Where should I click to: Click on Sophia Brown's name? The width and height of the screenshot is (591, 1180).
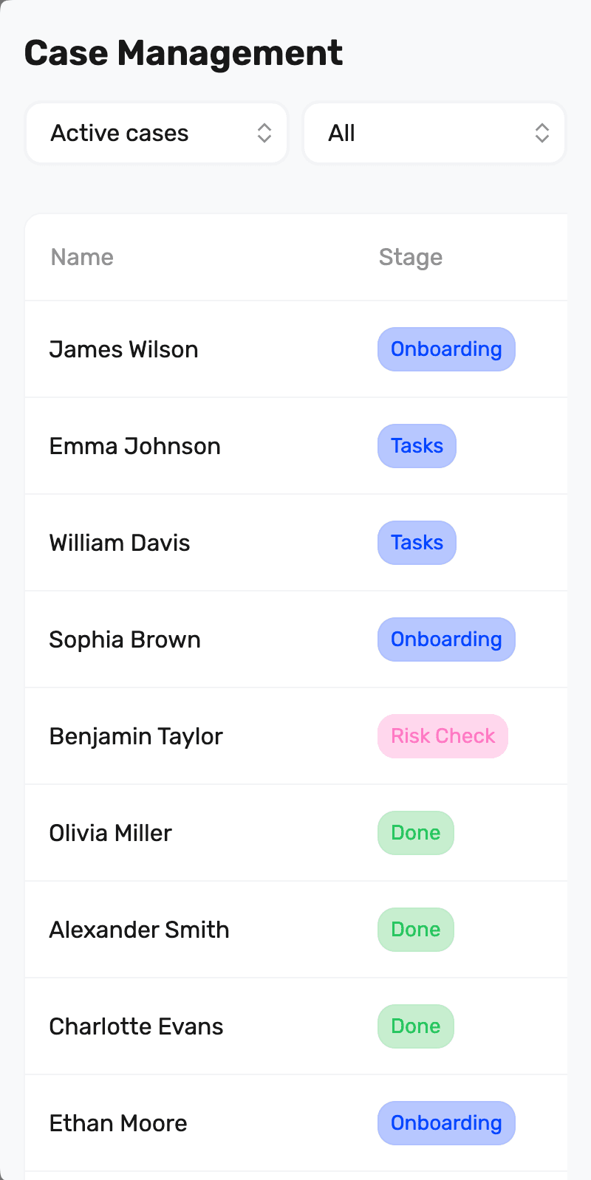click(x=125, y=639)
